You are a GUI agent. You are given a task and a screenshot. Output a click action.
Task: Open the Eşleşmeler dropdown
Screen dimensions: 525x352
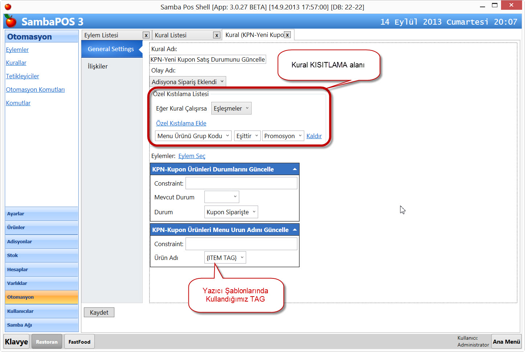pos(231,108)
